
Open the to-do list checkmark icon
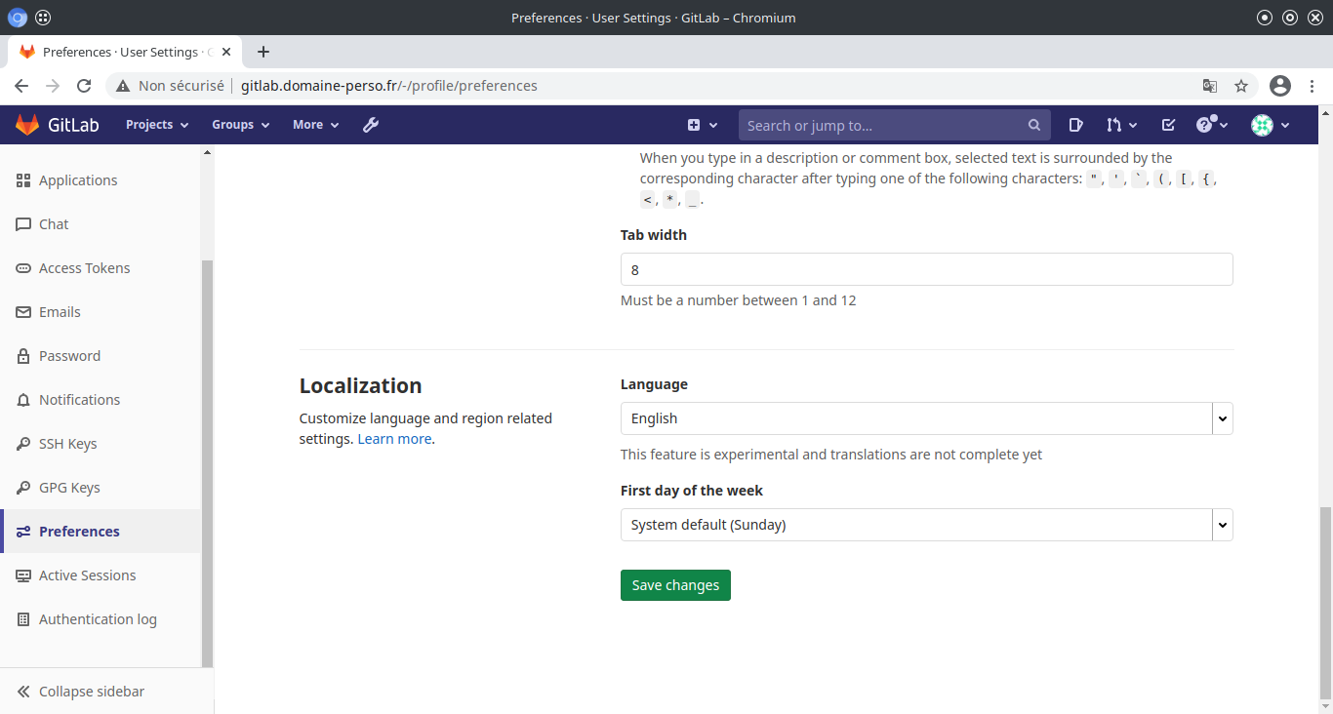tap(1168, 125)
